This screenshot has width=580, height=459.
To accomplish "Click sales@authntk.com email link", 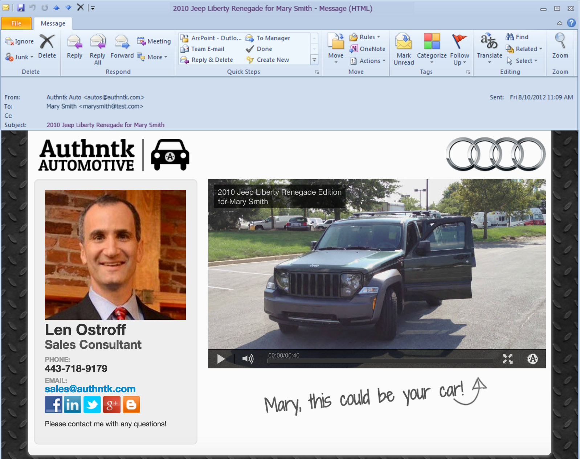I will pos(90,389).
